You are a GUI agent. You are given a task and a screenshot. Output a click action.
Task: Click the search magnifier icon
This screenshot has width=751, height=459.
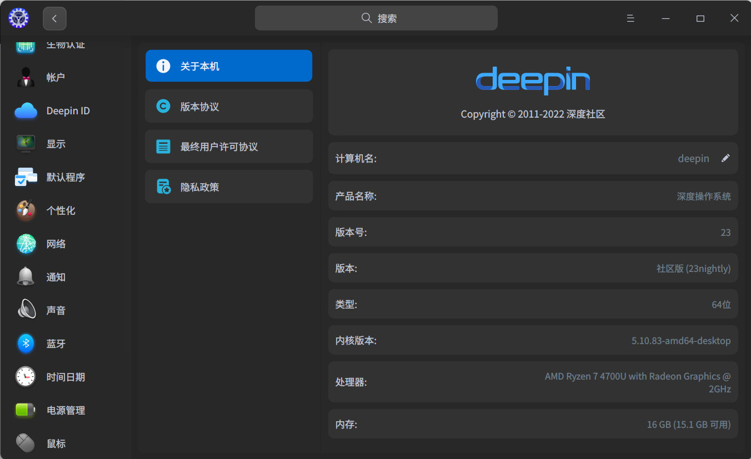pos(367,18)
